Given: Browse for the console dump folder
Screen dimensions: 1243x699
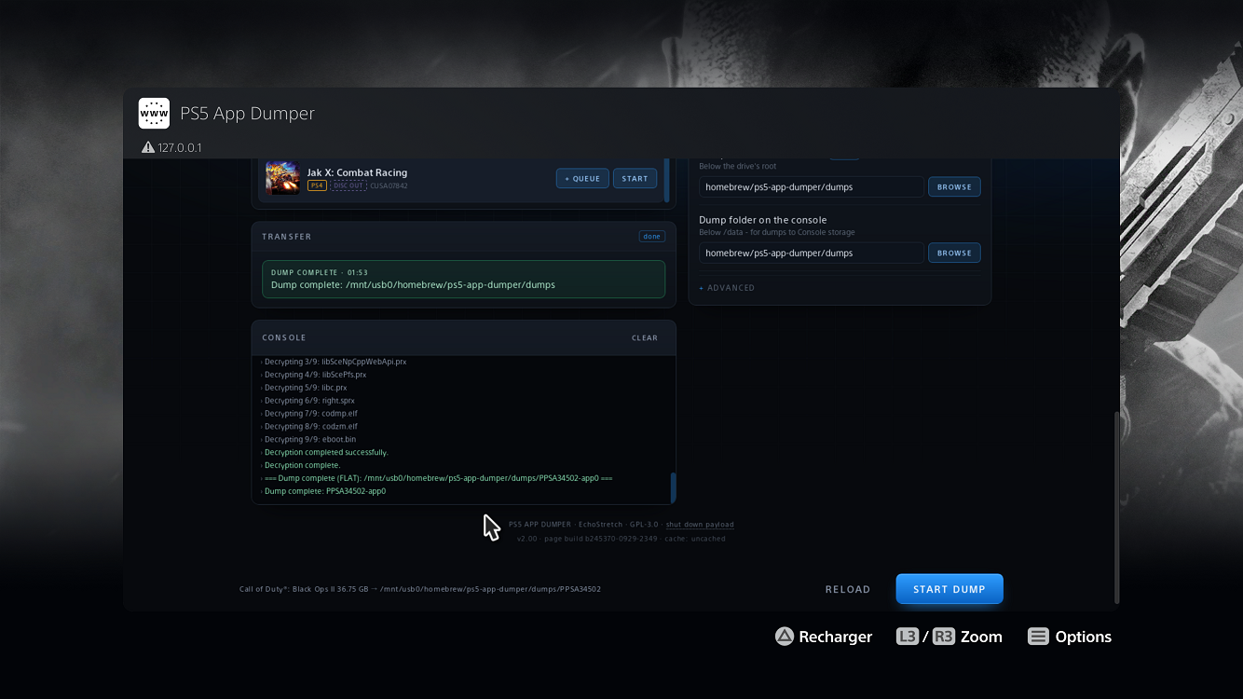Looking at the screenshot, I should (954, 253).
